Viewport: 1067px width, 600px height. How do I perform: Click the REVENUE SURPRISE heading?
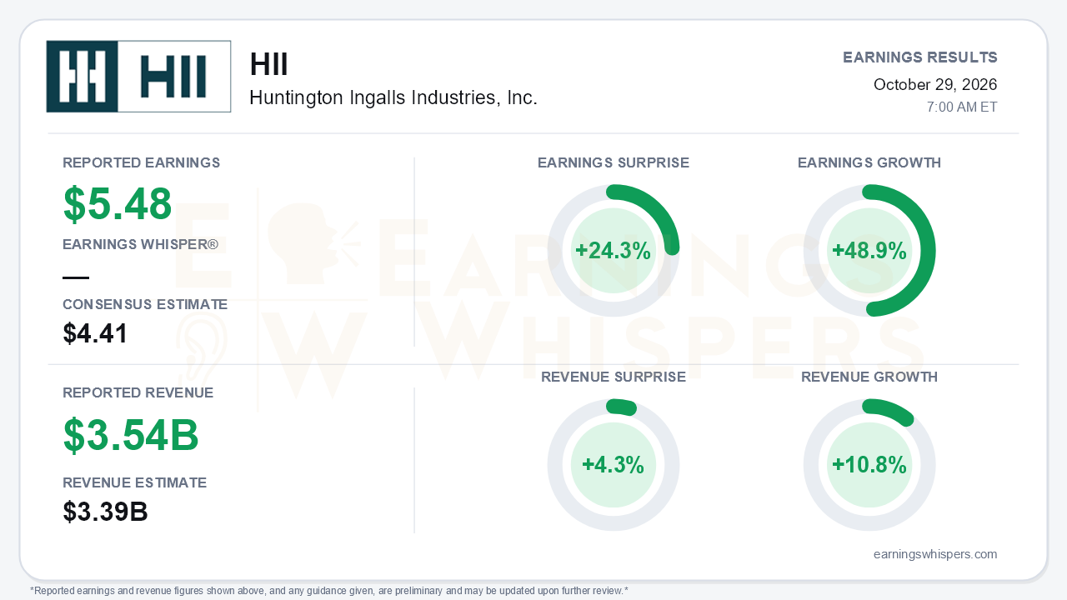click(x=614, y=377)
